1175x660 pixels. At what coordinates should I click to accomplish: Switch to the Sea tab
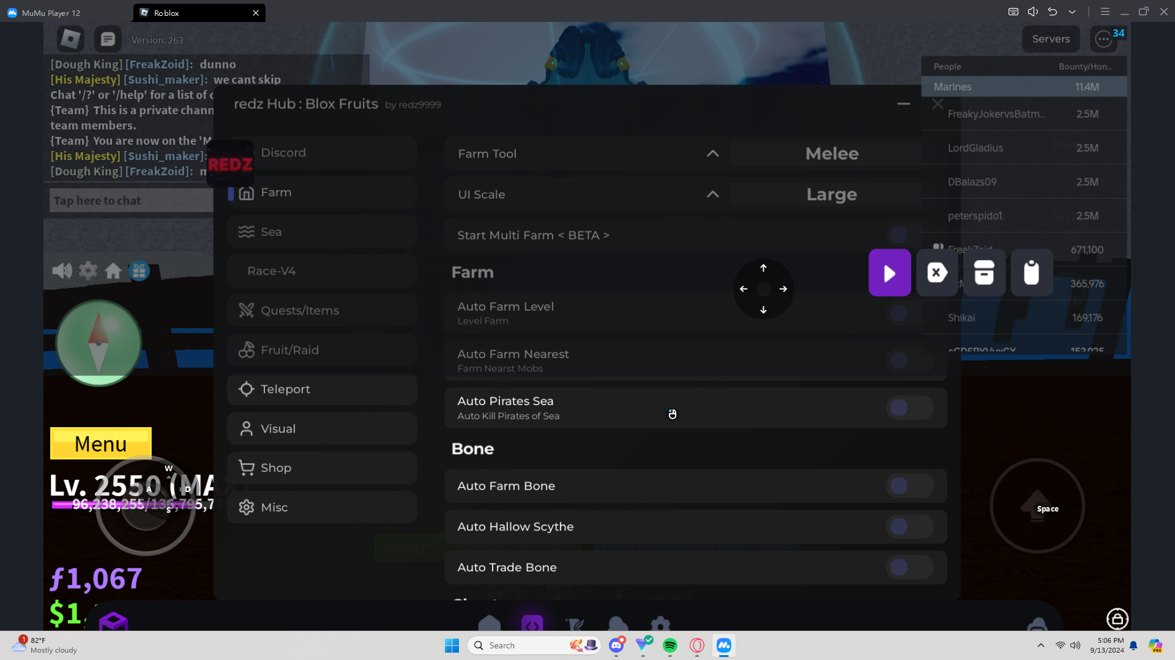(323, 232)
